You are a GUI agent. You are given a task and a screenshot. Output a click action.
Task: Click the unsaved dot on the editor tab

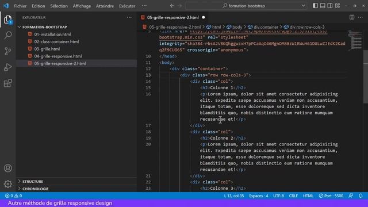pos(204,17)
